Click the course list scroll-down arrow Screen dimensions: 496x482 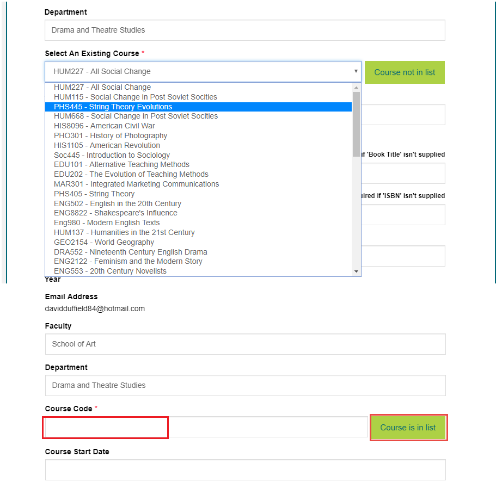(x=357, y=271)
